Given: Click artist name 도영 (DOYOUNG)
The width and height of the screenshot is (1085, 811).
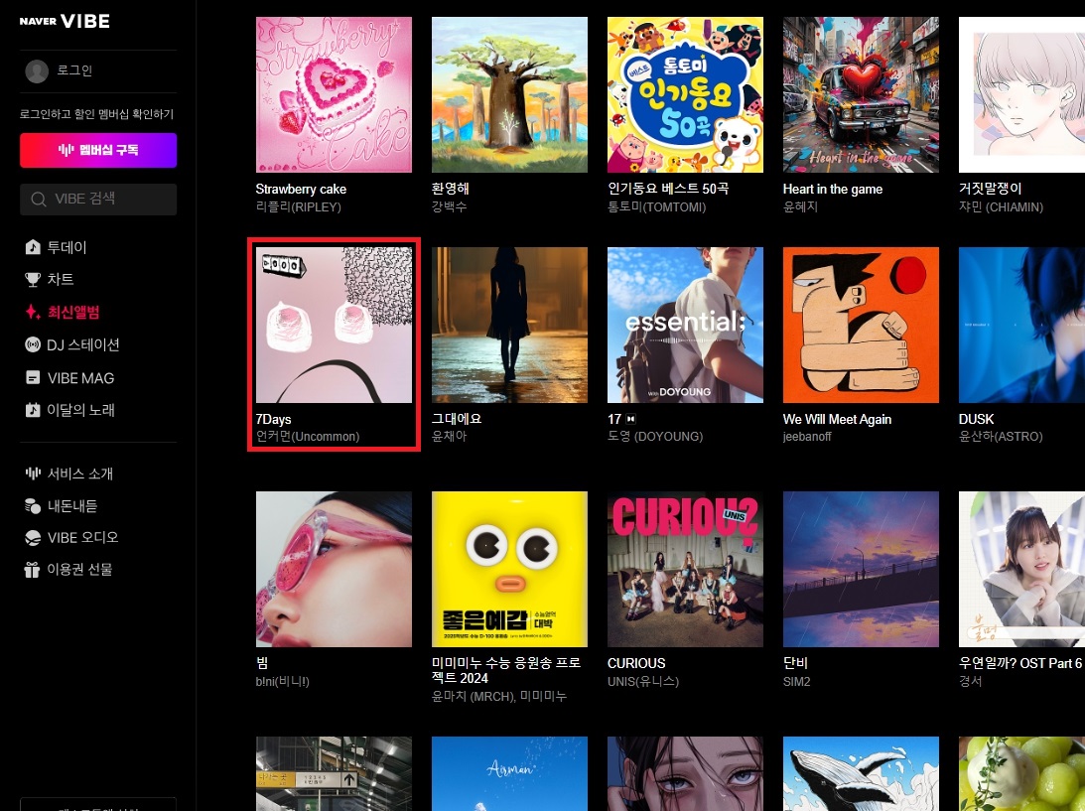Looking at the screenshot, I should (x=655, y=437).
